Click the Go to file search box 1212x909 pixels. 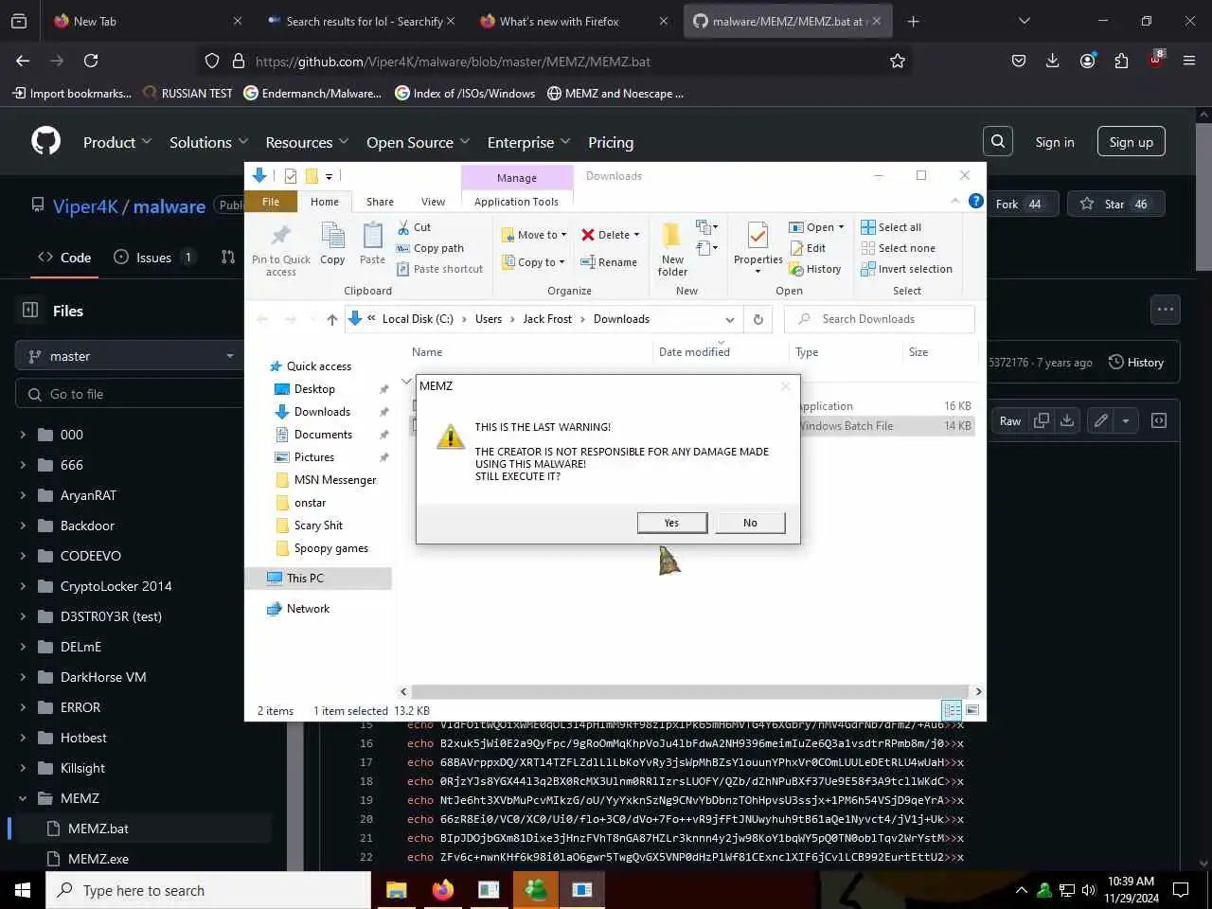tap(130, 394)
